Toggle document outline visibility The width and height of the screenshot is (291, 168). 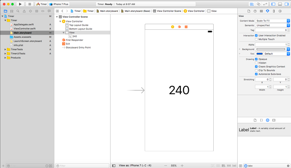pyautogui.click(x=114, y=166)
